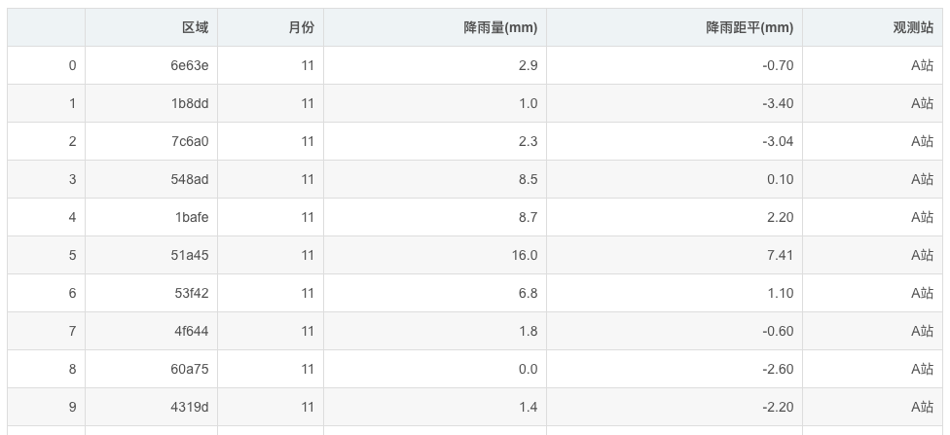Click the 降雨距平(mm) column header
Image resolution: width=950 pixels, height=435 pixels.
coord(675,27)
